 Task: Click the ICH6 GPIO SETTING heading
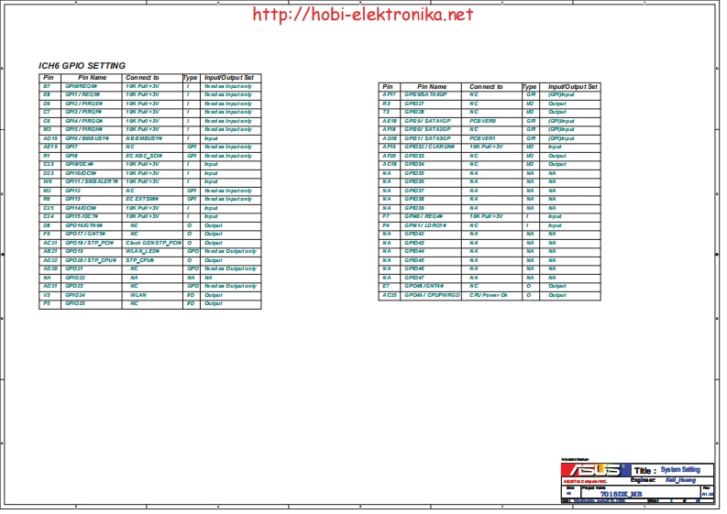click(82, 66)
